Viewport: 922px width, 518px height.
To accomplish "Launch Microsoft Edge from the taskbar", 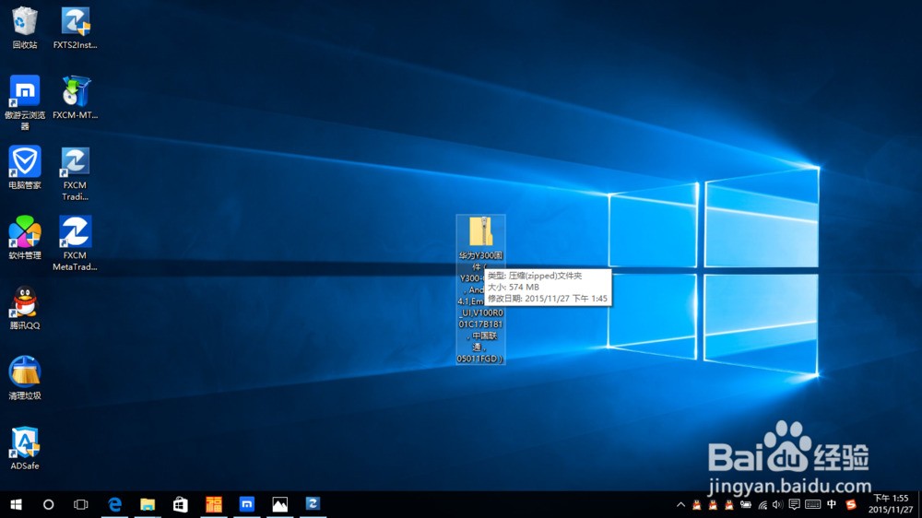I will (114, 504).
